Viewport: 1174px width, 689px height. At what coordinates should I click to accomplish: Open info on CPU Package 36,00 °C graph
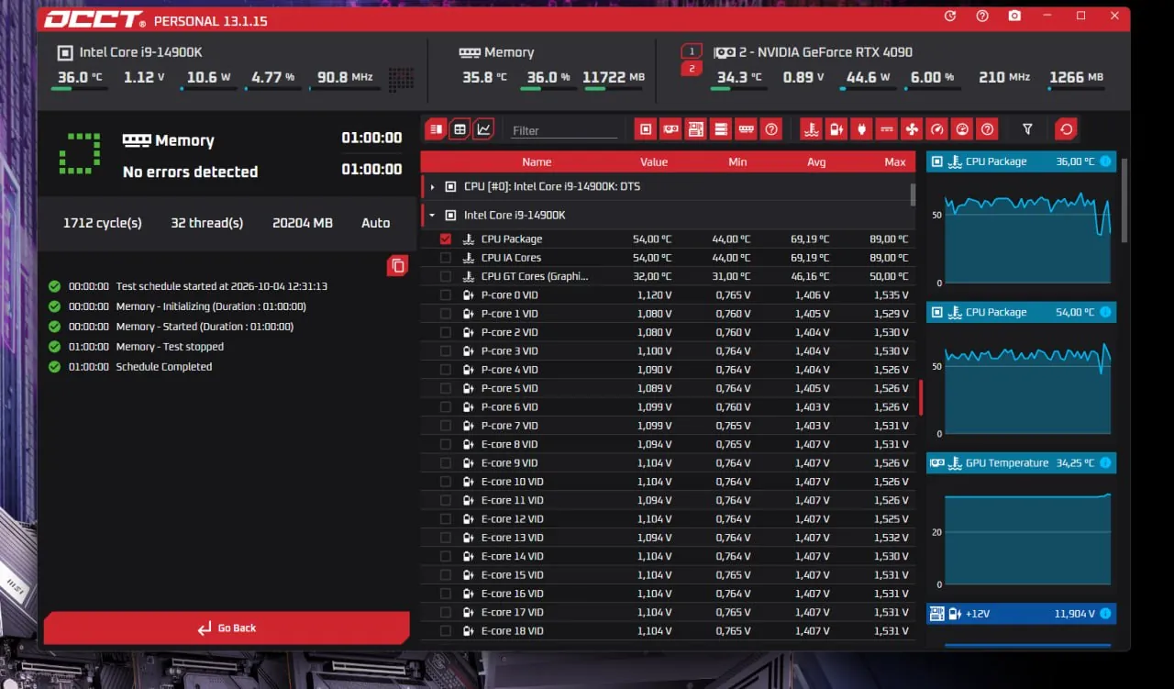tap(1105, 161)
